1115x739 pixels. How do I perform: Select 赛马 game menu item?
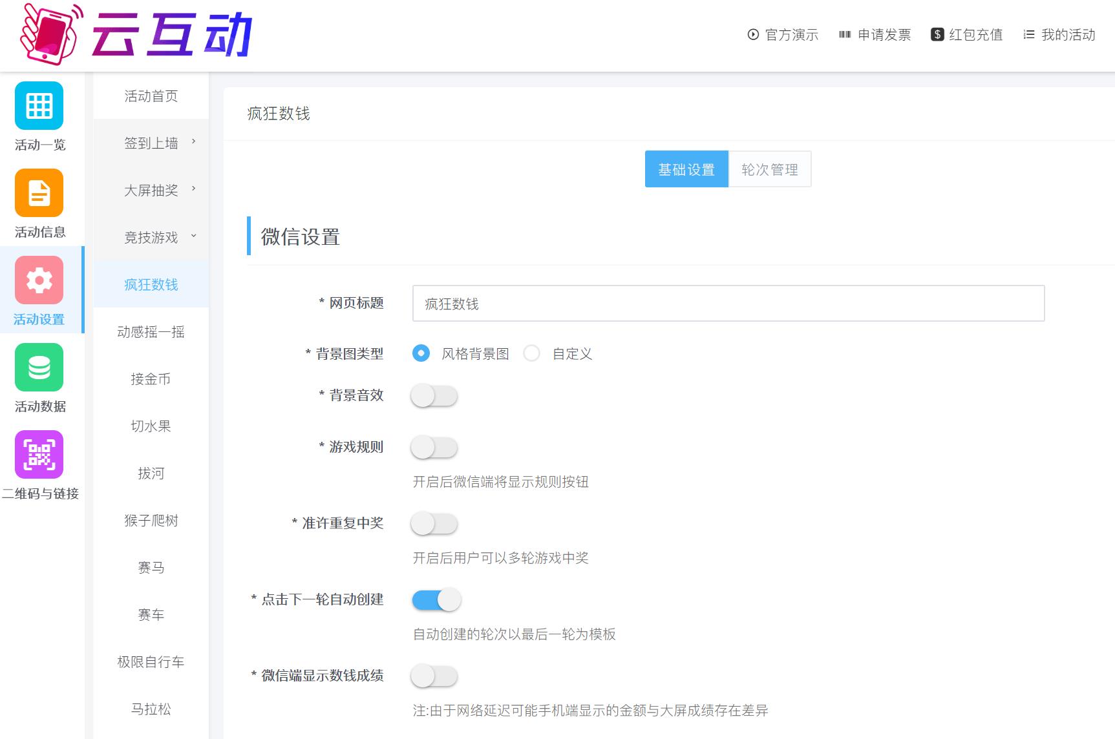point(151,568)
